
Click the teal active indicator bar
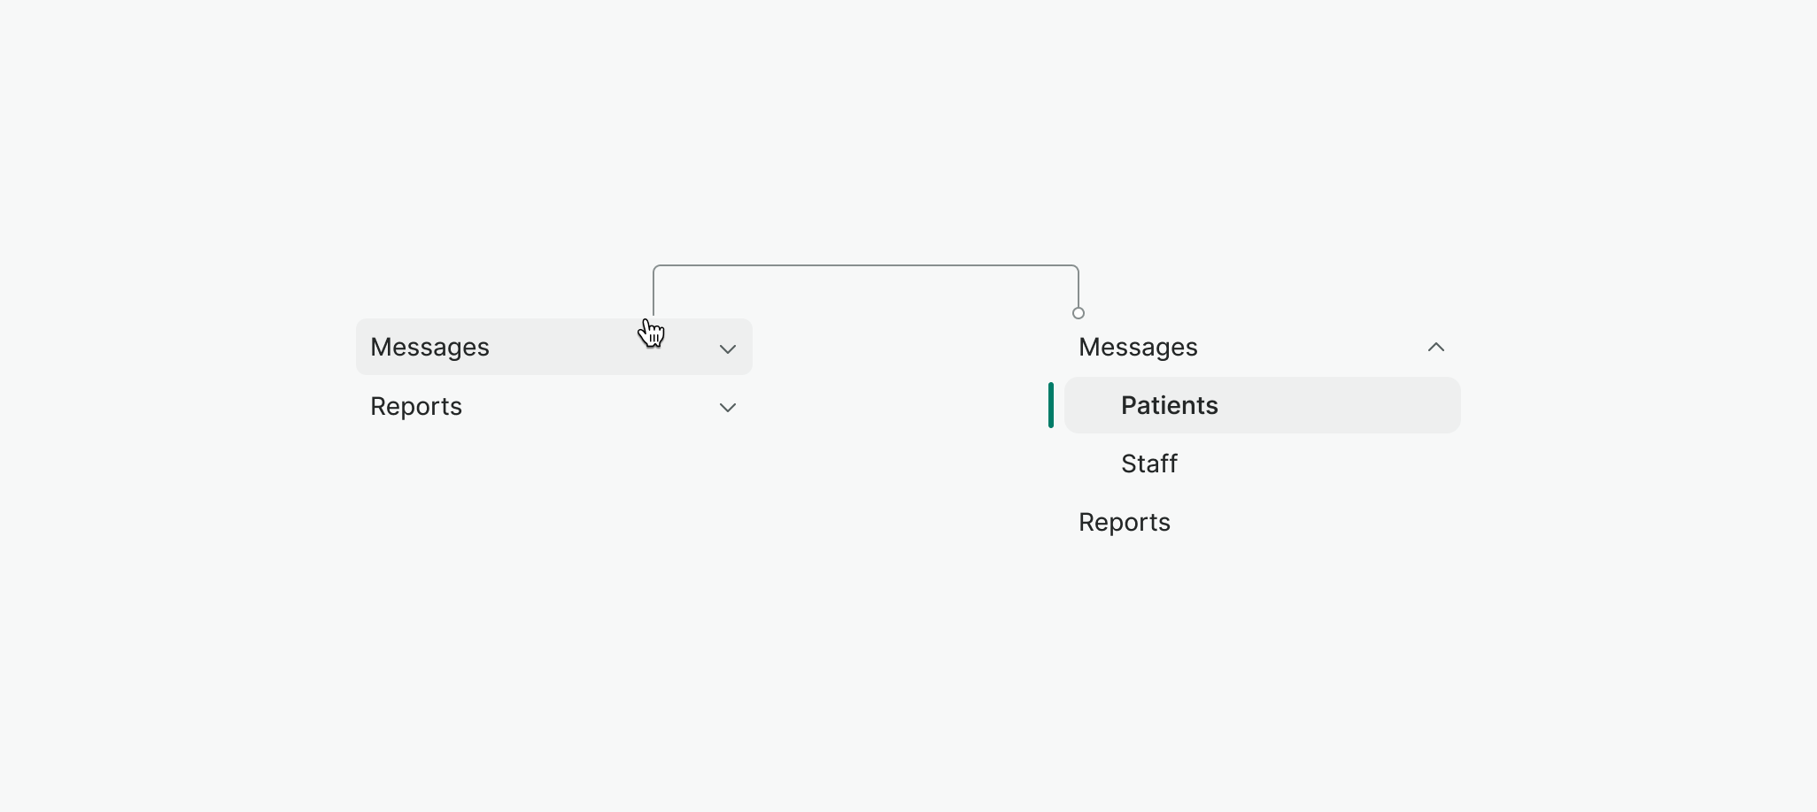coord(1050,405)
